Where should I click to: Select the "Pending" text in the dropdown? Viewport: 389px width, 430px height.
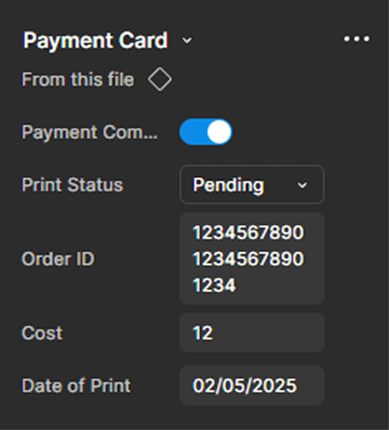tap(228, 185)
